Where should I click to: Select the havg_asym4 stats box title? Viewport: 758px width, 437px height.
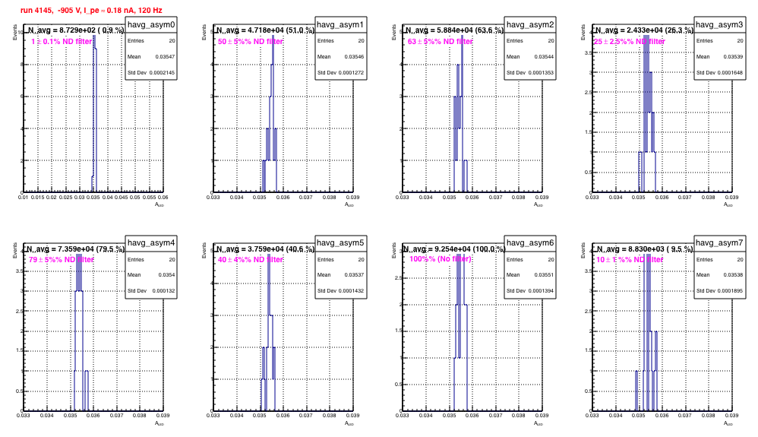click(x=151, y=243)
